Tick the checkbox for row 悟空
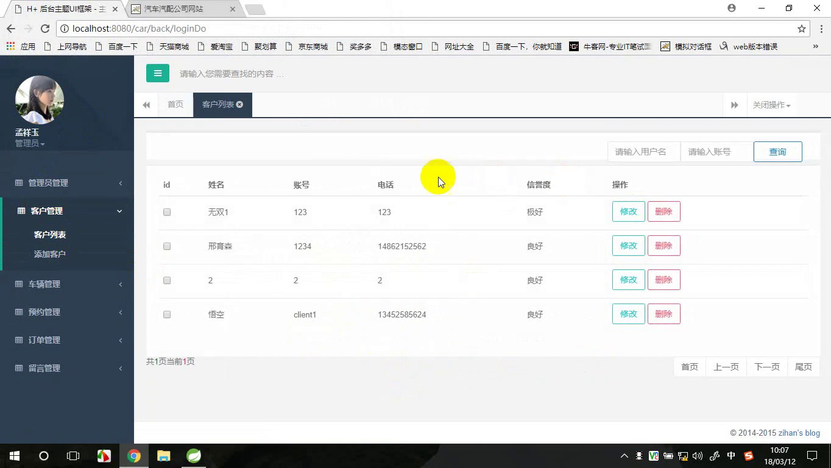 [x=167, y=314]
